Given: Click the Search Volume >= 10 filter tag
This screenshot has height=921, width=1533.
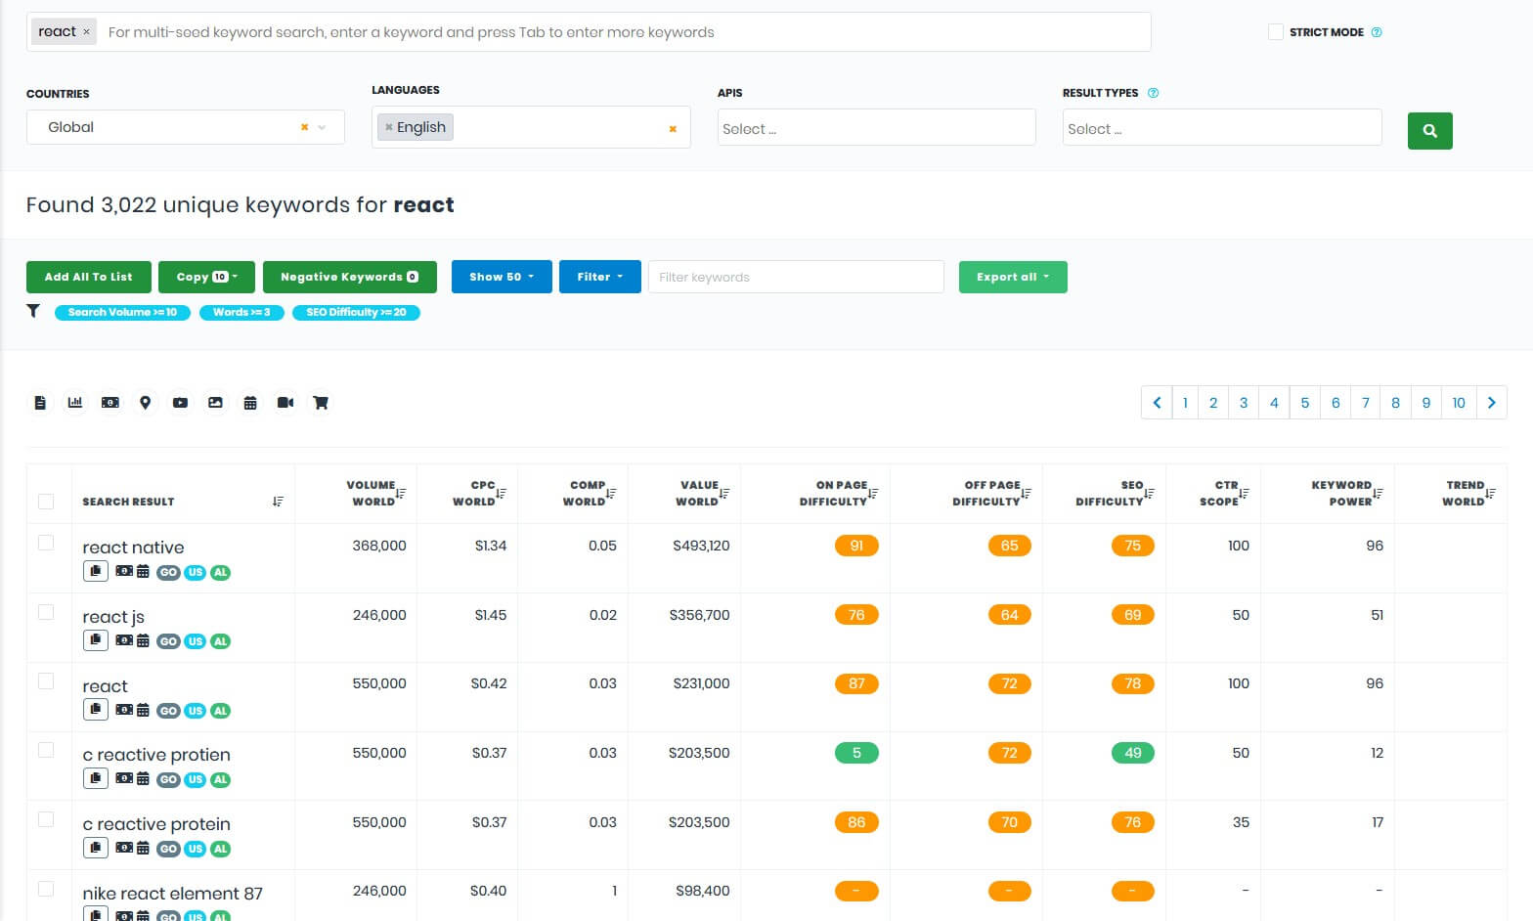Looking at the screenshot, I should [122, 313].
